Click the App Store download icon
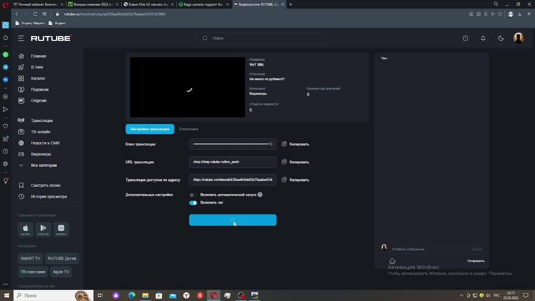This screenshot has width=535, height=301. [x=25, y=229]
